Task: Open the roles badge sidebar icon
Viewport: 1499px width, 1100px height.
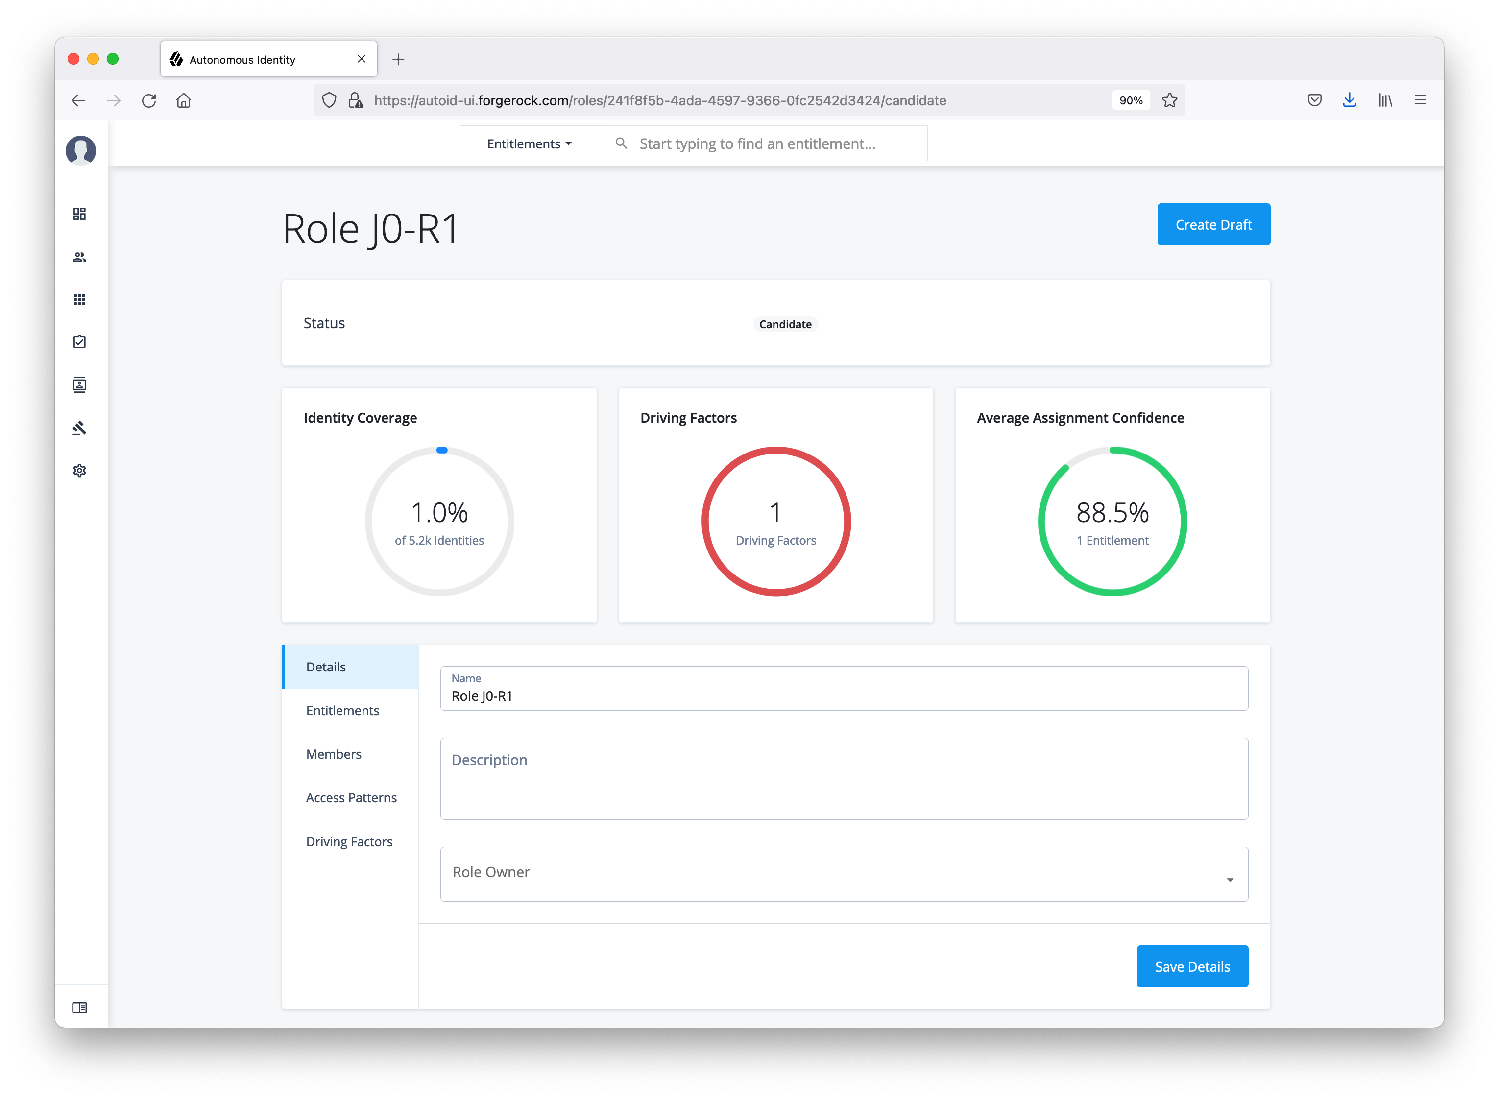Action: (x=79, y=385)
